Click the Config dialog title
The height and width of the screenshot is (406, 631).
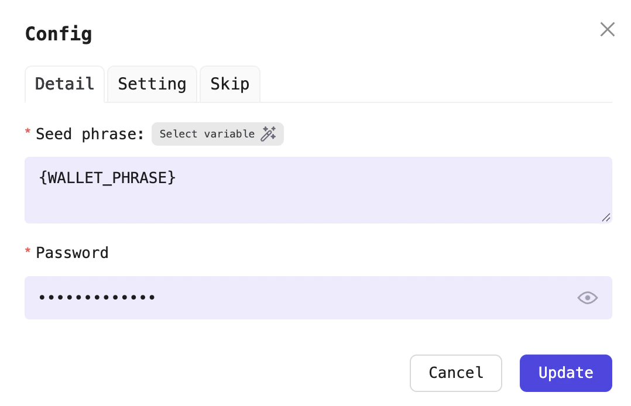pos(58,34)
